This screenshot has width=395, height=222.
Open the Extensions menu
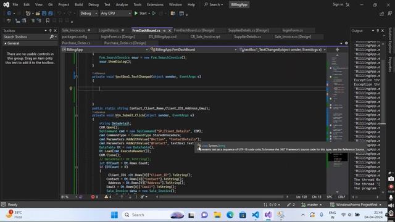tap(155, 4)
